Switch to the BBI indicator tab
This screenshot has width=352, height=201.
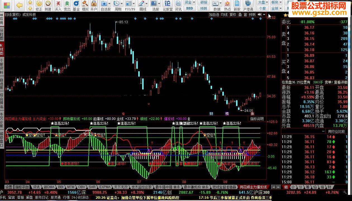click(61, 187)
